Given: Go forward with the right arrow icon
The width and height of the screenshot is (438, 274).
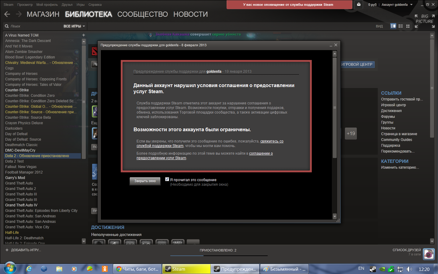Looking at the screenshot, I should click(19, 14).
